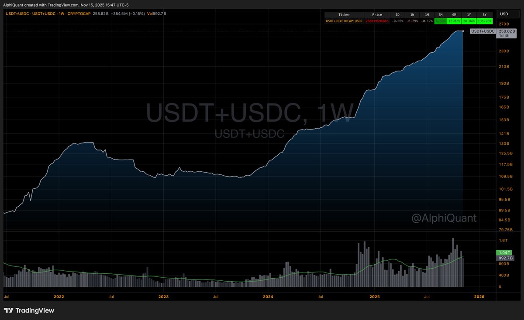524x320 pixels.
Task: Click the 2025 label on time axis
Action: pyautogui.click(x=374, y=296)
